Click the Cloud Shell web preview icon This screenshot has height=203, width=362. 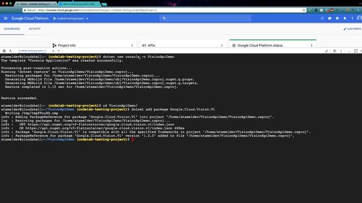(x=334, y=51)
